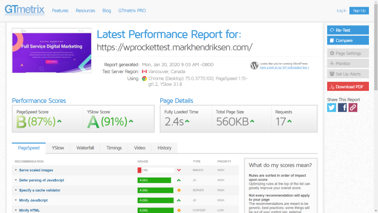Open the History tab
This screenshot has height=213, width=378.
[164, 148]
